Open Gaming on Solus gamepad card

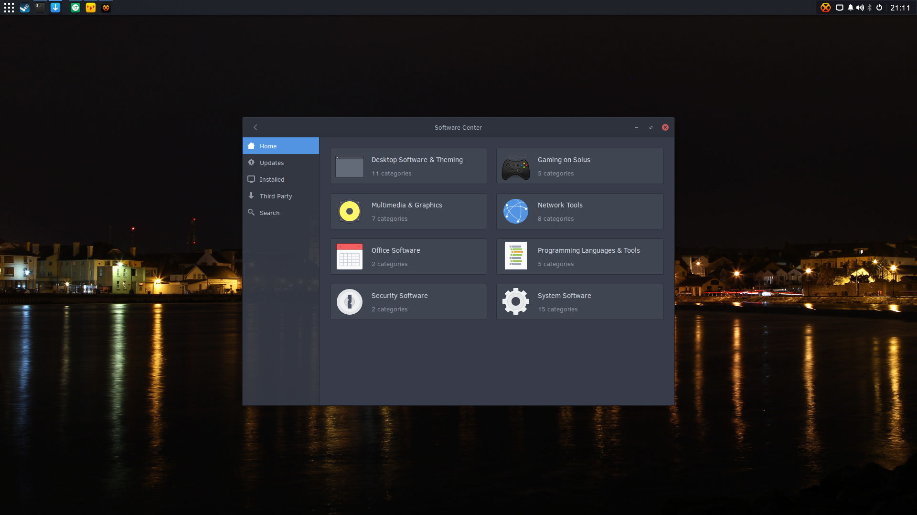[580, 166]
